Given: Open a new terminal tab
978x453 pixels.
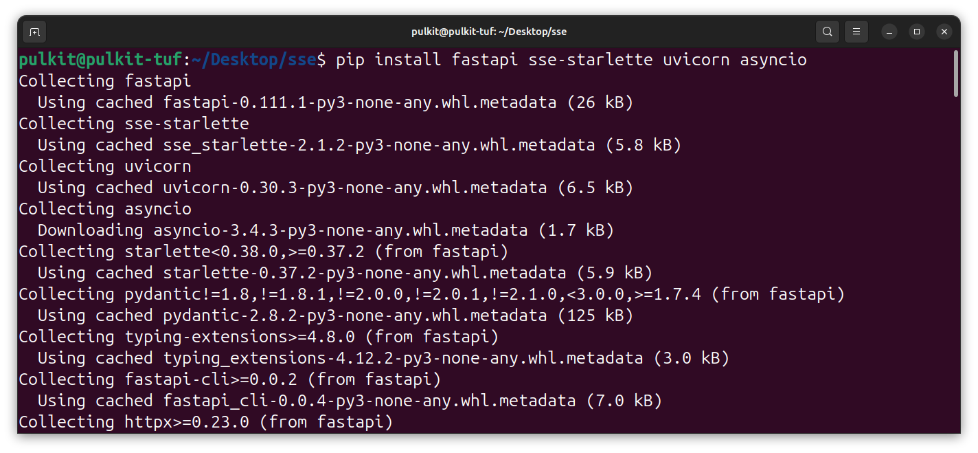Looking at the screenshot, I should (x=34, y=32).
